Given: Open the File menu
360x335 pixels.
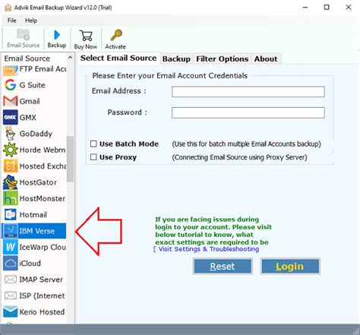Looking at the screenshot, I should tap(11, 21).
